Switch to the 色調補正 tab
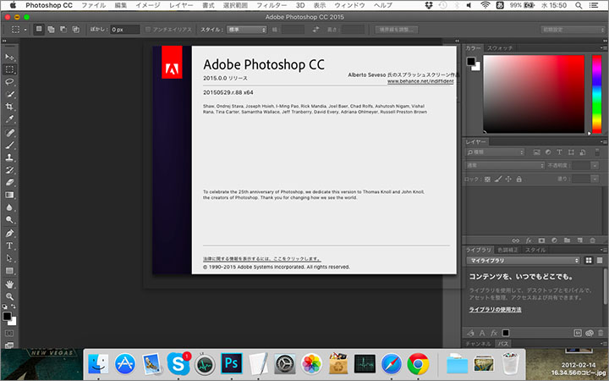 [x=507, y=250]
